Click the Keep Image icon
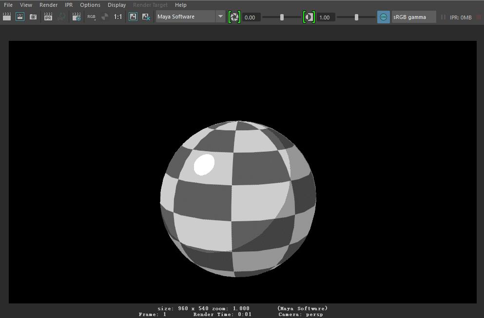 tap(133, 17)
